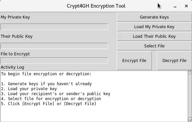Click the Activity Log scrollbar down arrow
Viewport: 192px width, 122px height.
(190, 120)
